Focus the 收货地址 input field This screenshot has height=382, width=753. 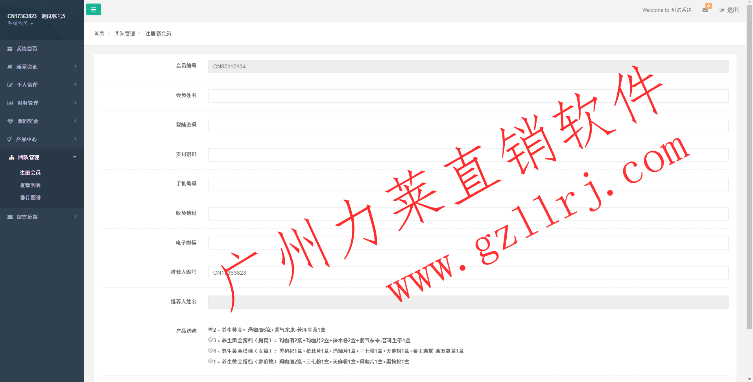[x=468, y=214]
